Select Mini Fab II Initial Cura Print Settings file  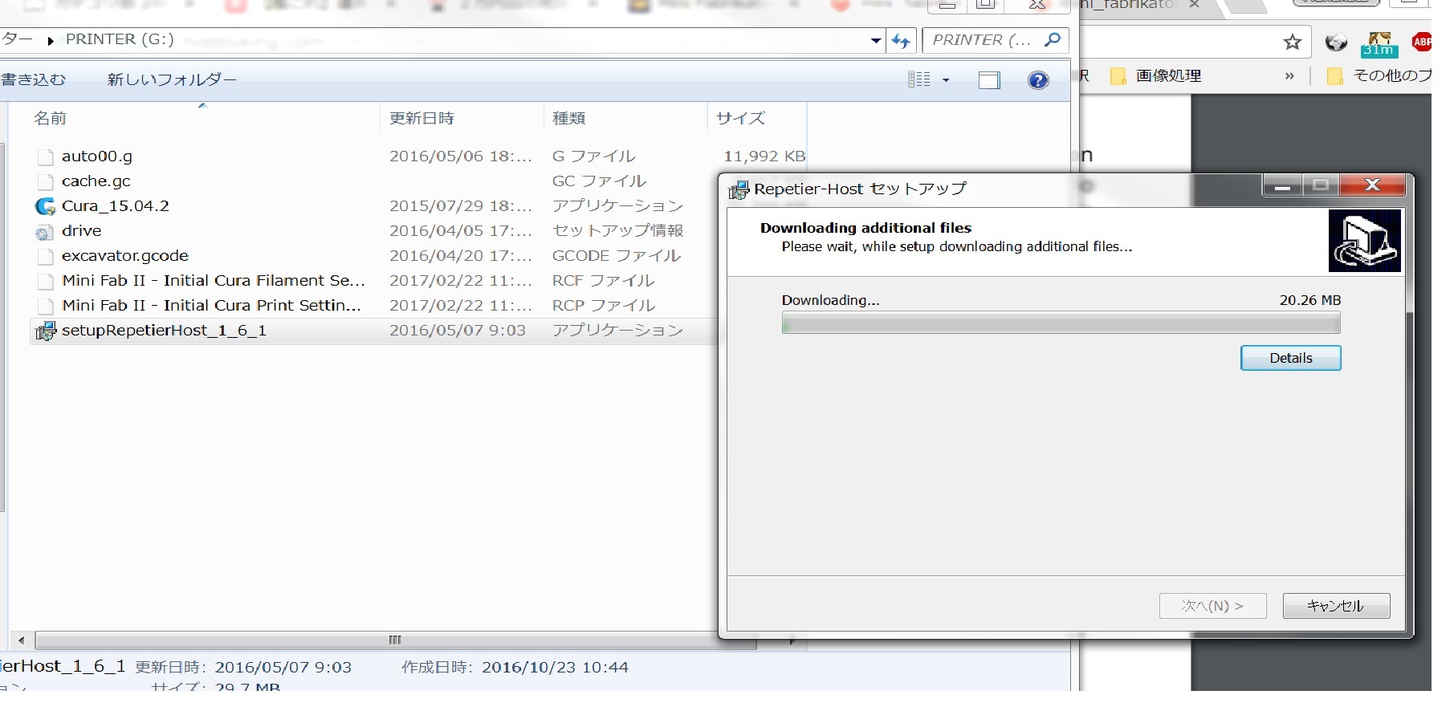click(211, 306)
